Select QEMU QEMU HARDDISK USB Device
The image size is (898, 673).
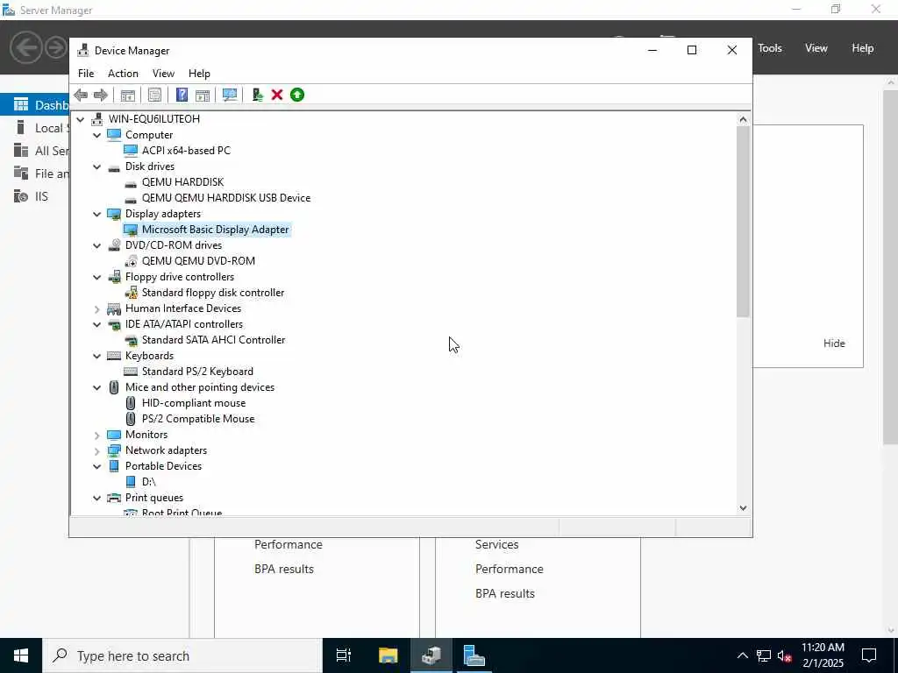coord(226,198)
